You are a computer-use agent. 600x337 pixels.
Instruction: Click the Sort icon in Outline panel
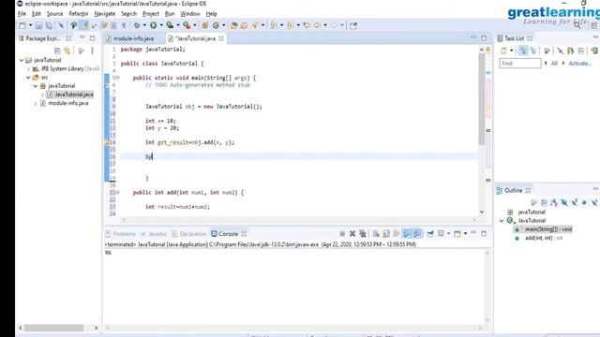click(554, 202)
